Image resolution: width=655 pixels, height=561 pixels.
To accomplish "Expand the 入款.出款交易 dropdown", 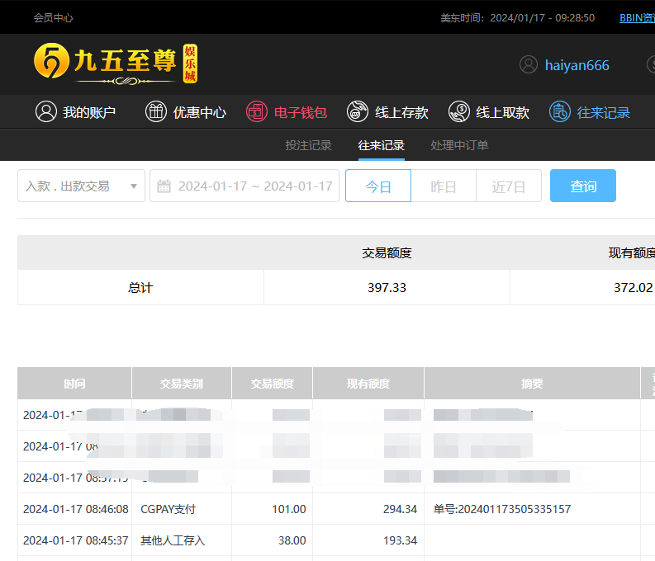I will (81, 186).
